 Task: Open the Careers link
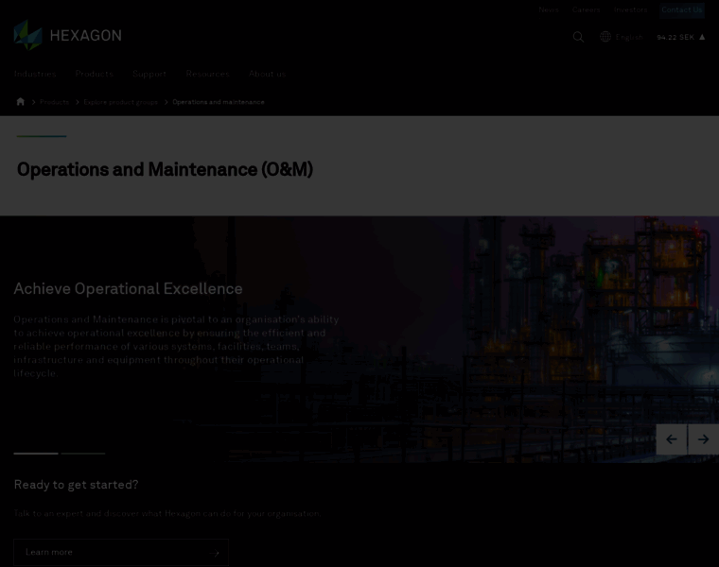(586, 9)
